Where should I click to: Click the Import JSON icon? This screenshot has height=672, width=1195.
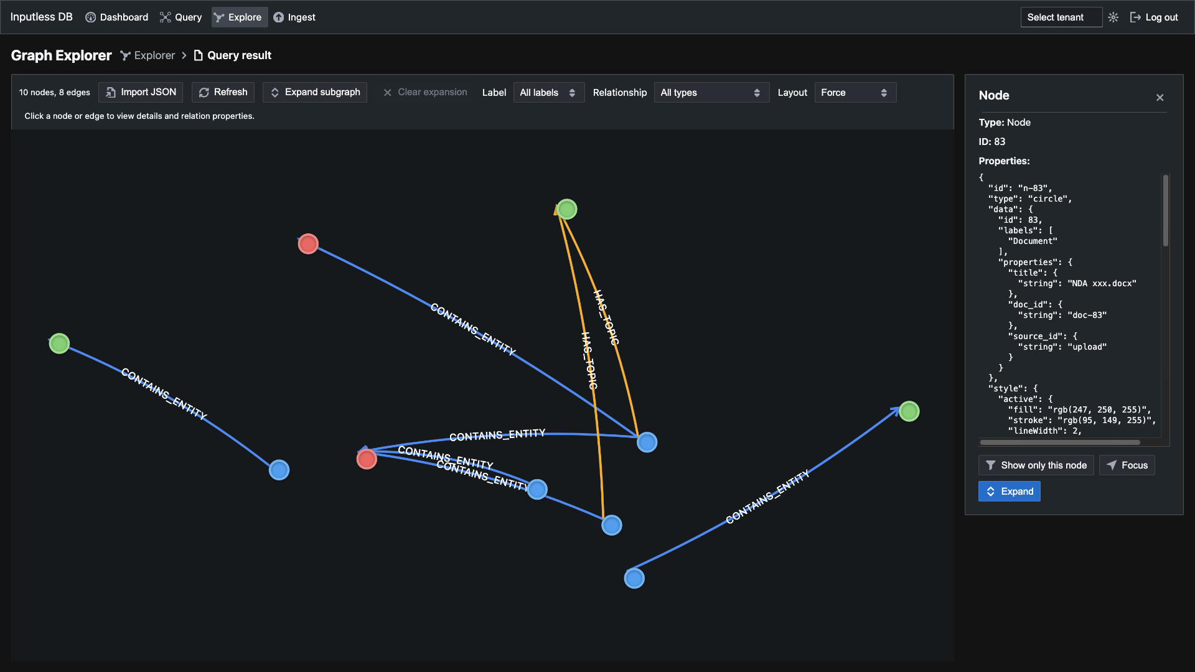(x=110, y=92)
